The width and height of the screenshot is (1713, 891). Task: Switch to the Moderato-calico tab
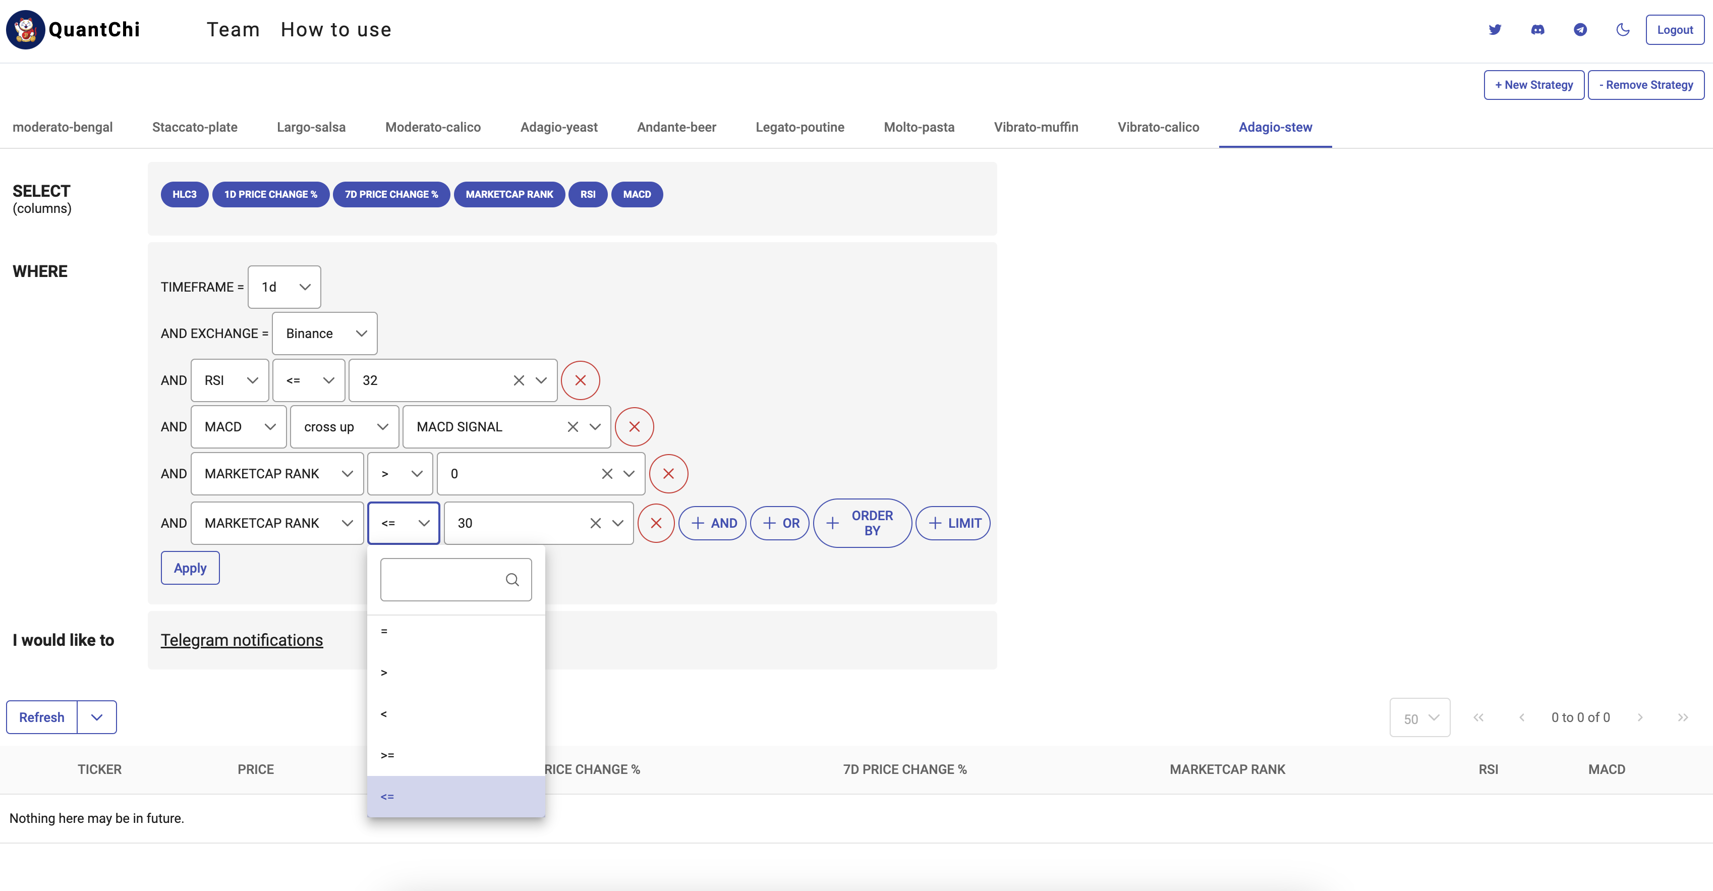point(433,127)
